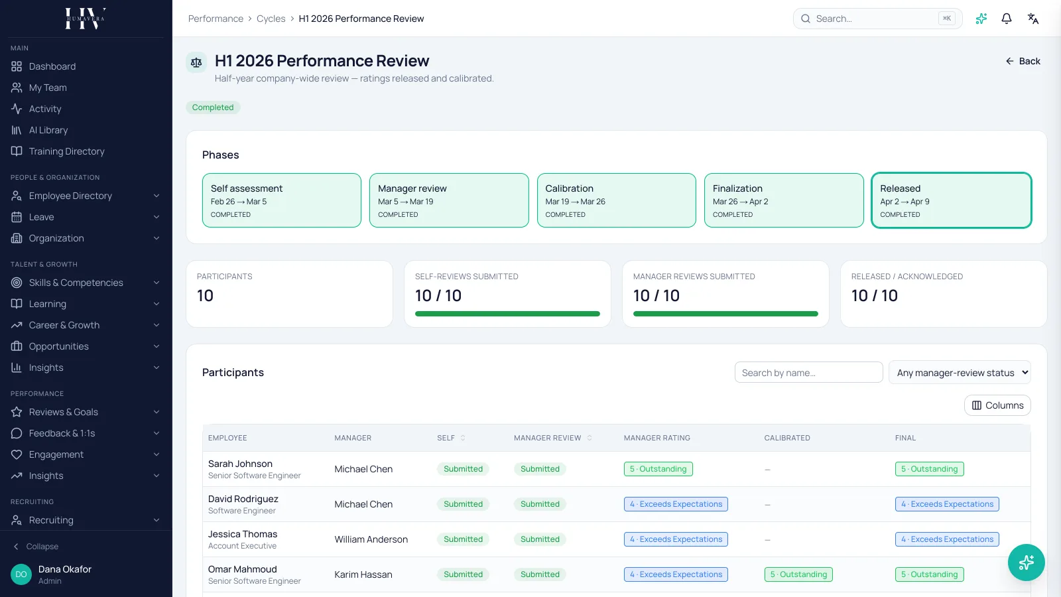Screen dimensions: 1061x597
Task: Open the Dashboard icon in sidebar
Action: 17,66
